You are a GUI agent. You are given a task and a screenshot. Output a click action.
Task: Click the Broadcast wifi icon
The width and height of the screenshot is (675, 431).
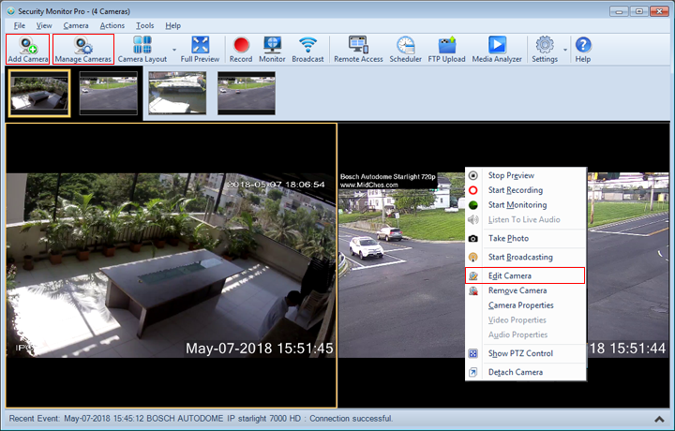[x=307, y=49]
